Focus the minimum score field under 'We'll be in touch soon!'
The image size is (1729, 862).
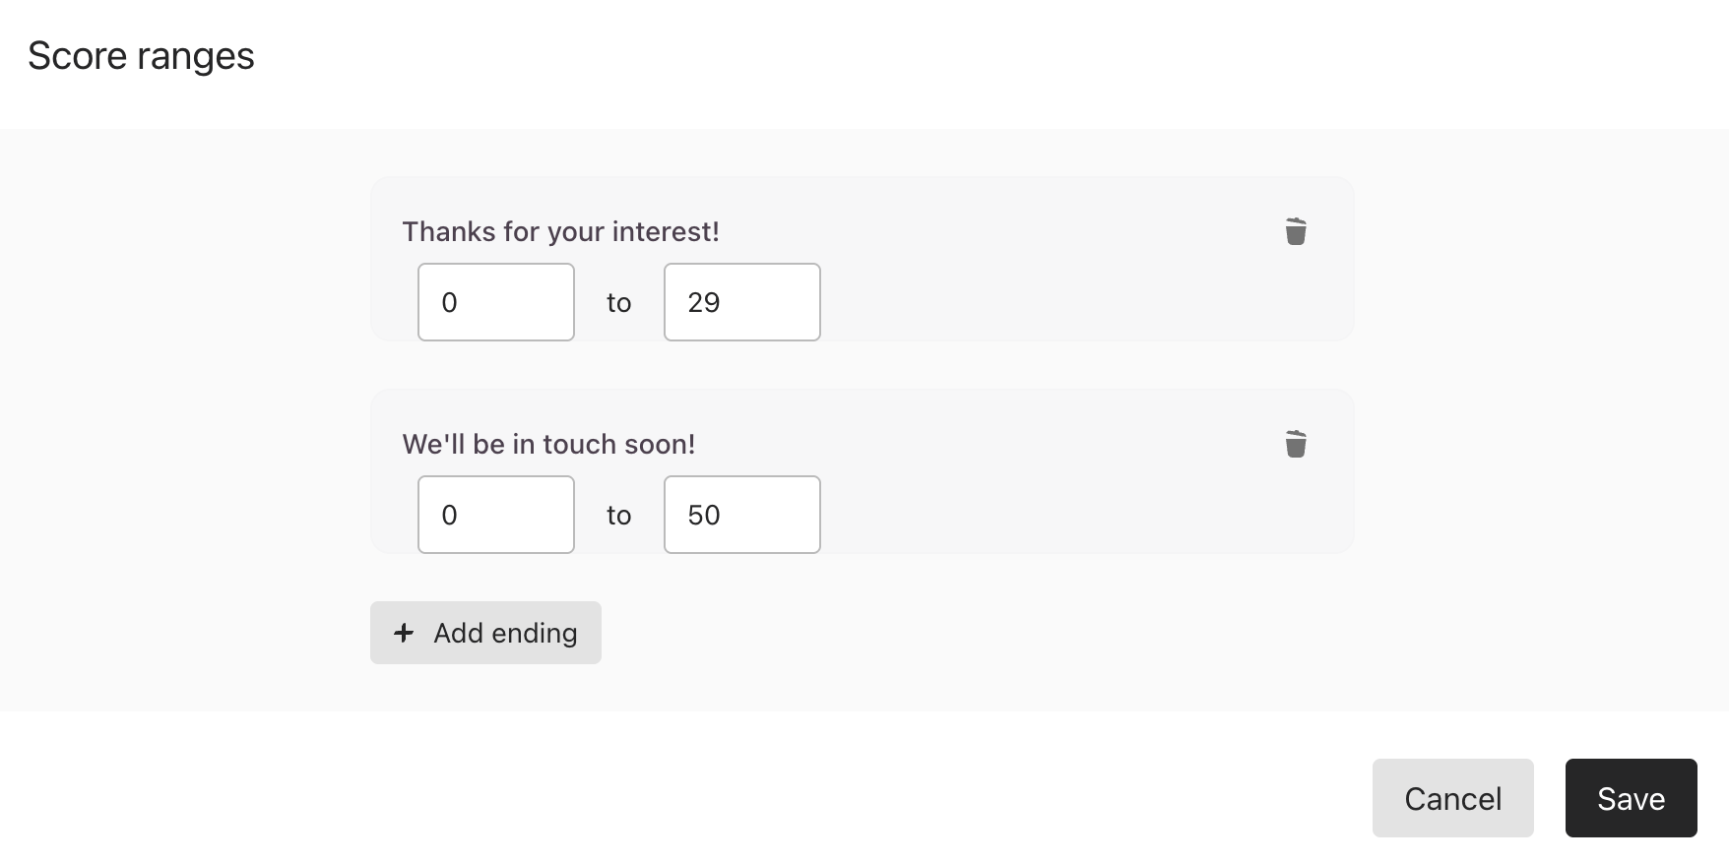pos(496,515)
